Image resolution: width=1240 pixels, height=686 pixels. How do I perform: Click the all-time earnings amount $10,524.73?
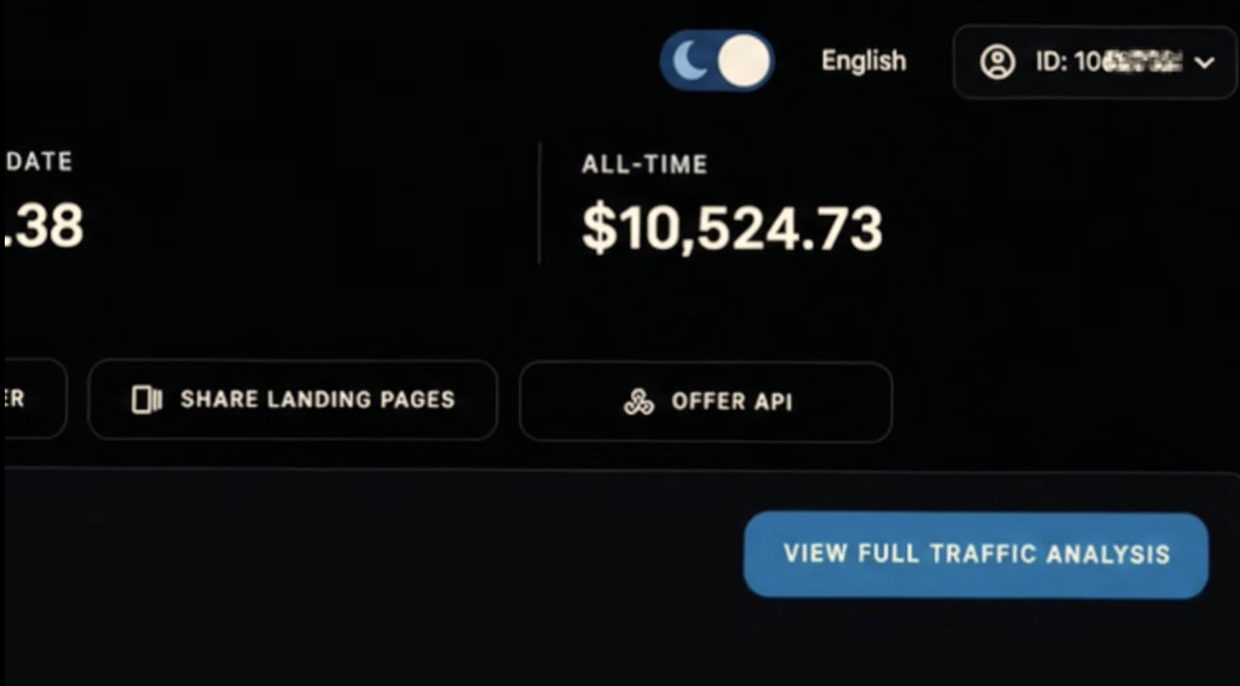pyautogui.click(x=732, y=228)
